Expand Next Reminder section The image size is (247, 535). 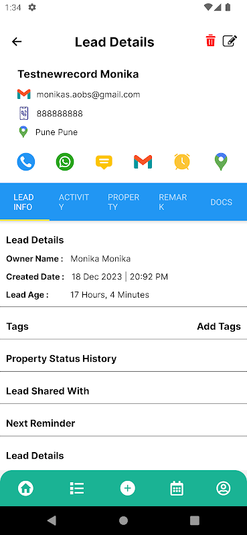[x=123, y=423]
